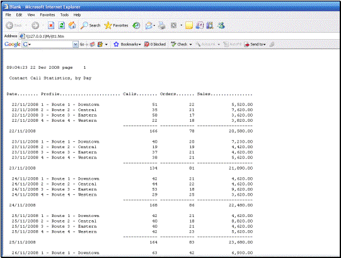Click the Send to toolbar button
This screenshot has height=258, width=341.
(x=255, y=44)
